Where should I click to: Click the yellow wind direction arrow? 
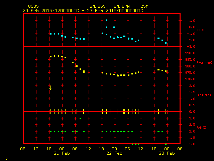coord(50,88)
